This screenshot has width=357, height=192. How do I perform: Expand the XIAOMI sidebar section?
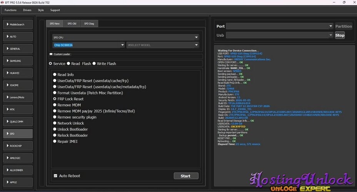[x=18, y=85]
